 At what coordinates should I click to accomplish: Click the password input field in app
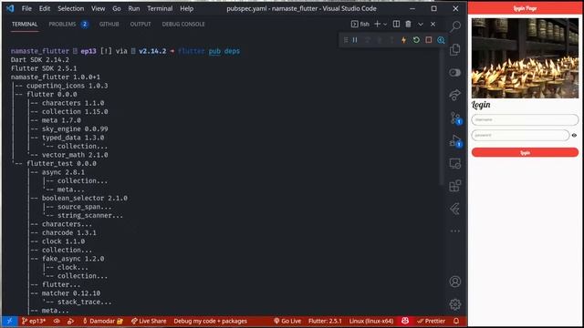(520, 135)
